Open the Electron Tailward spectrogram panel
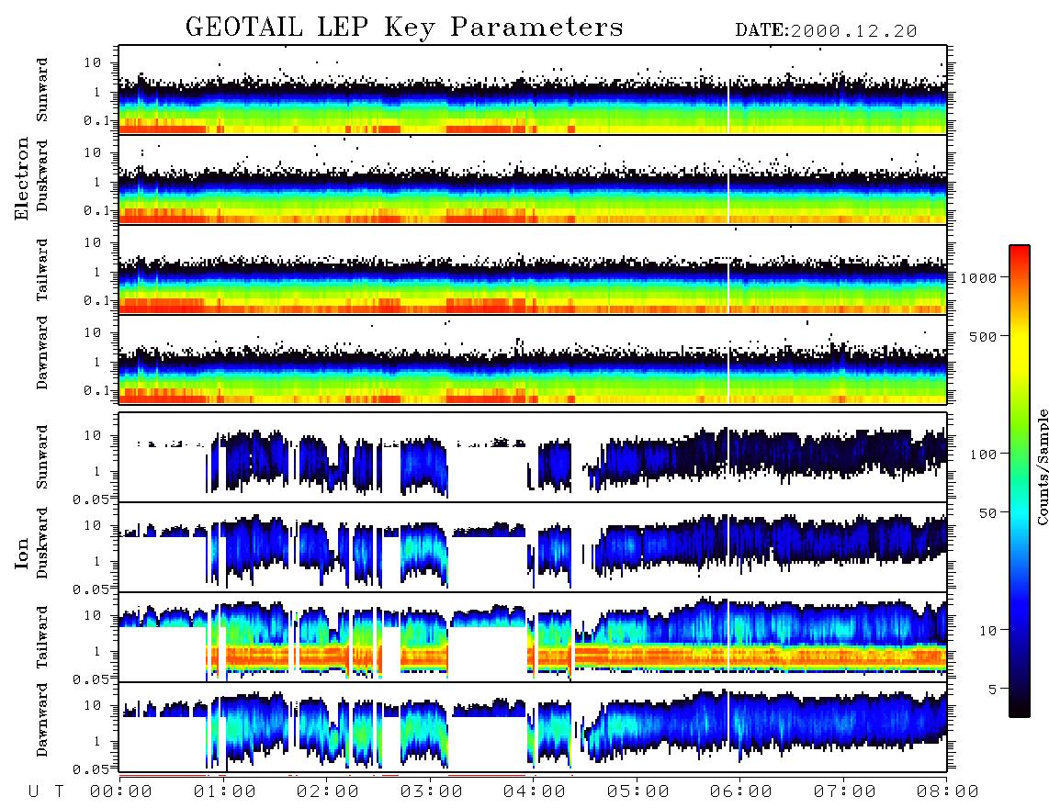The height and width of the screenshot is (808, 1049). pyautogui.click(x=533, y=270)
